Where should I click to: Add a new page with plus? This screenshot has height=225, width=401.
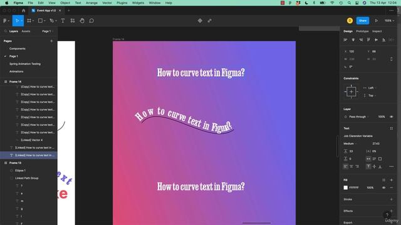coord(51,41)
